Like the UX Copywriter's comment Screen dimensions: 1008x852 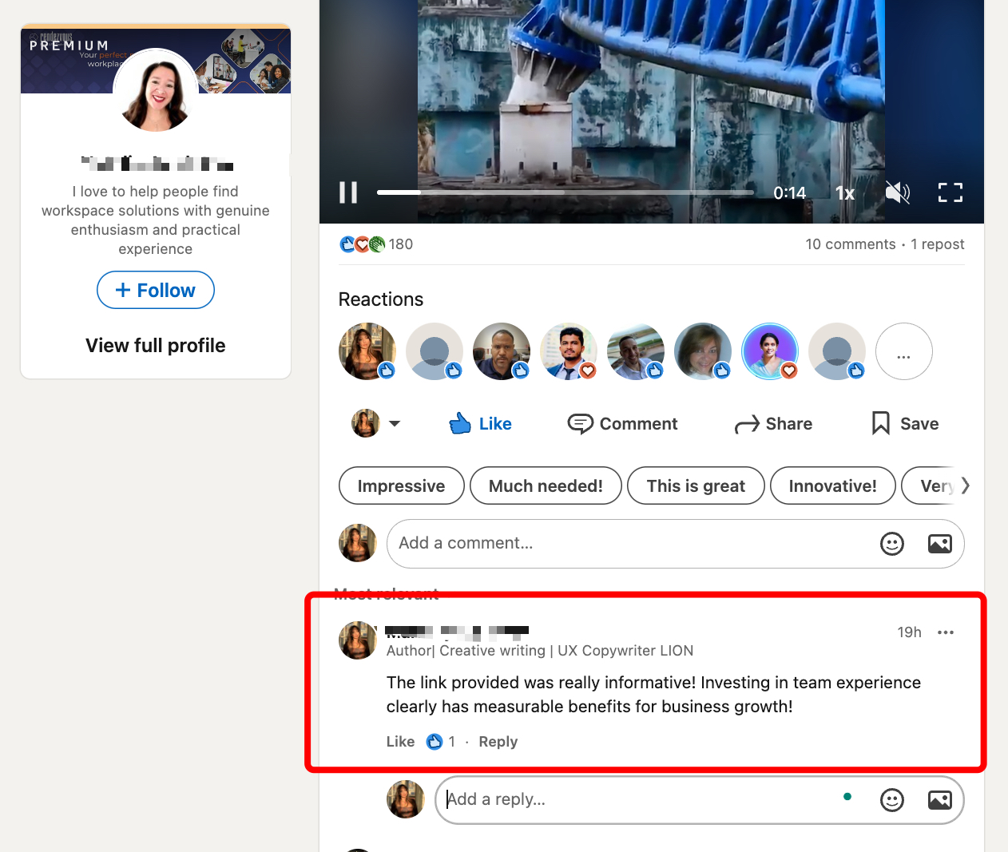tap(400, 741)
